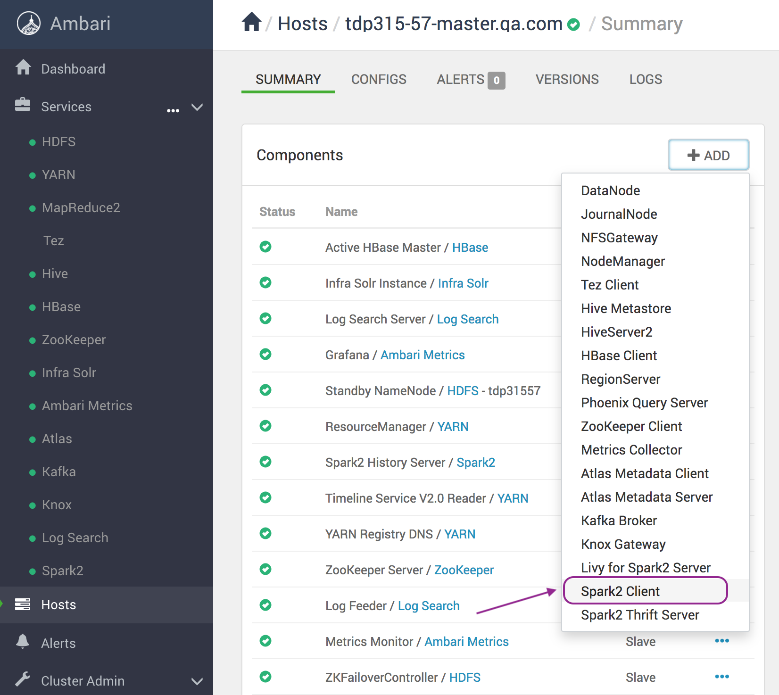Screen dimensions: 779x695
Task: Click the Hosts breadcrumb link
Action: coord(302,24)
